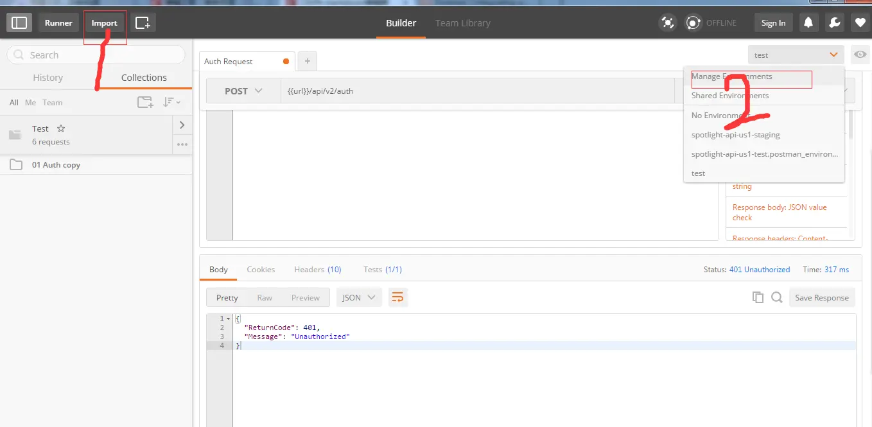Click the request URL input field
This screenshot has height=427, width=872.
449,91
